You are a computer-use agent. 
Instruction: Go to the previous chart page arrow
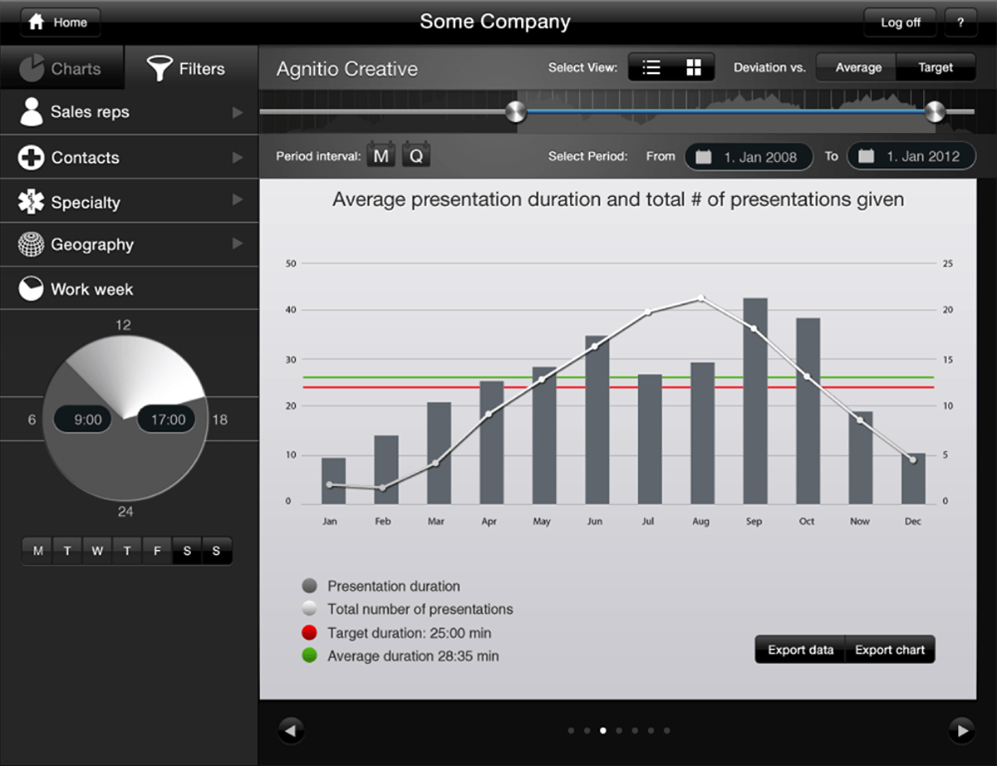pos(291,731)
